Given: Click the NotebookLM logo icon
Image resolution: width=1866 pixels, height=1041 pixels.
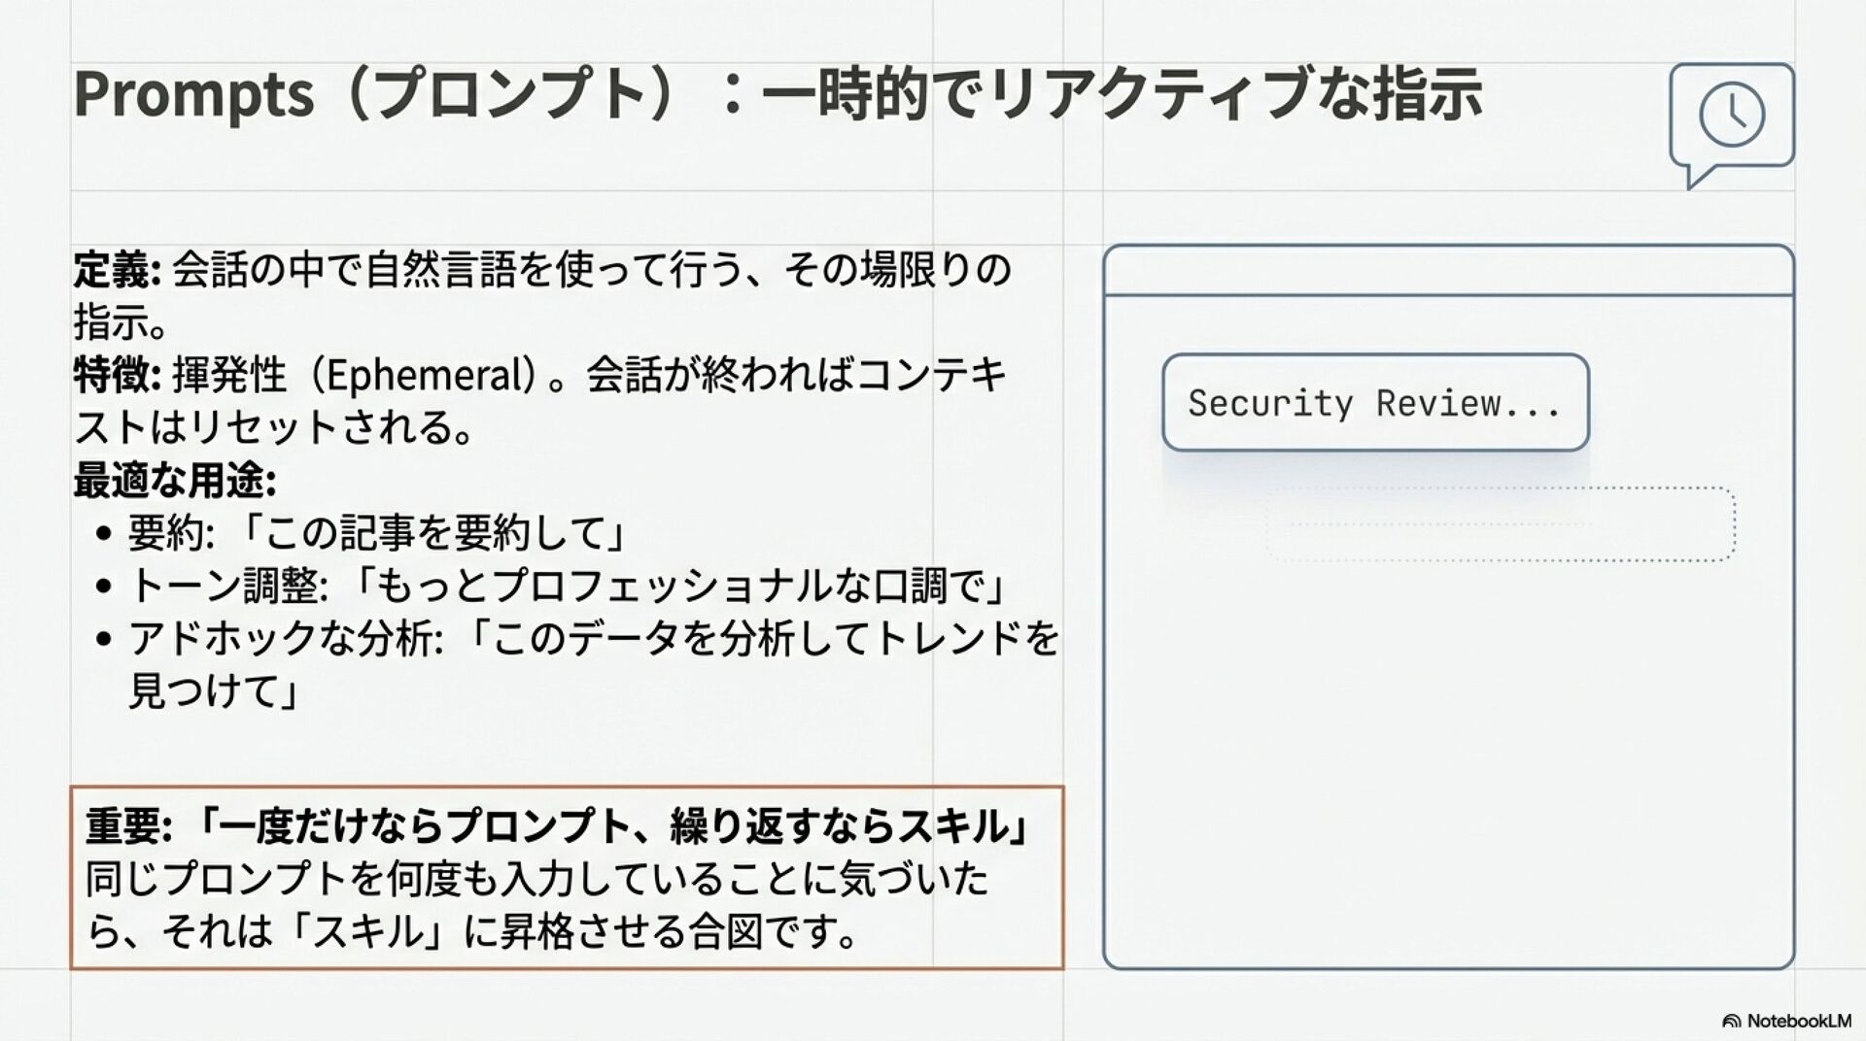Looking at the screenshot, I should coord(1731,1021).
